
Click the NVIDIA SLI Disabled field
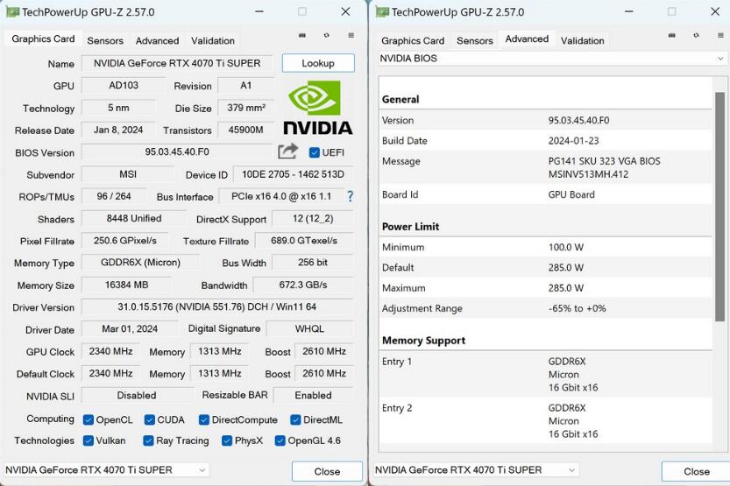(137, 395)
